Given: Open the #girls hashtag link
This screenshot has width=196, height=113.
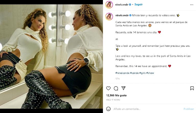Looking at the screenshot, I should pyautogui.click(x=142, y=73).
